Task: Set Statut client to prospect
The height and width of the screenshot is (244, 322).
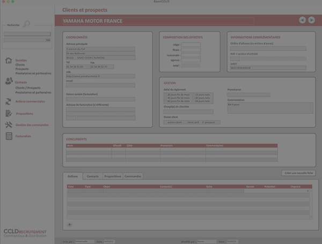Action: 208,122
